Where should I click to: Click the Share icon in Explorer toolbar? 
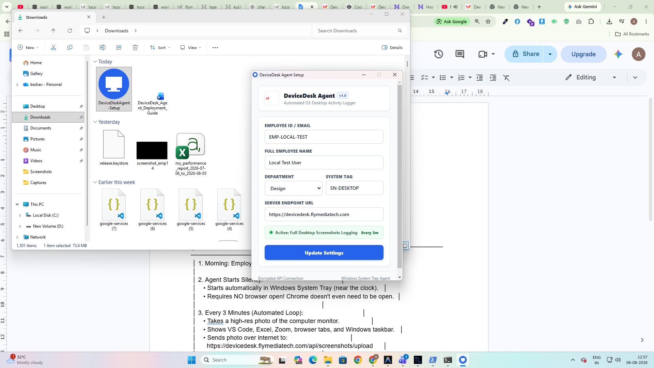coord(119,47)
